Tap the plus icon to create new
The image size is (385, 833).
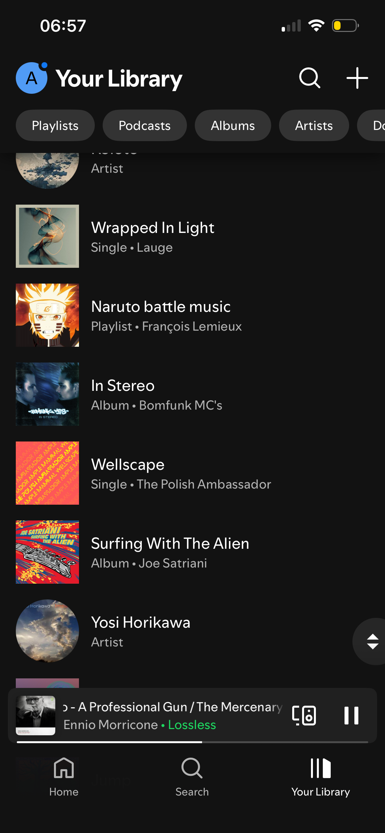click(x=357, y=78)
